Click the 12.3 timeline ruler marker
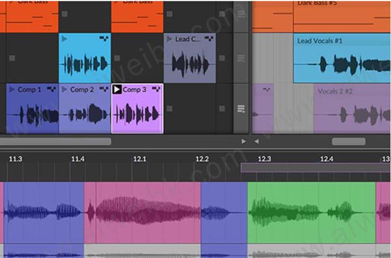391x258 pixels. click(x=265, y=159)
